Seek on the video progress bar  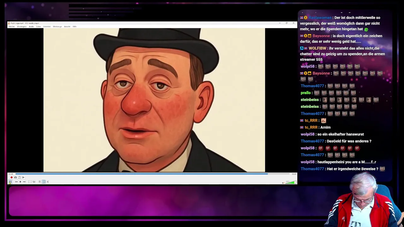[x=153, y=174]
